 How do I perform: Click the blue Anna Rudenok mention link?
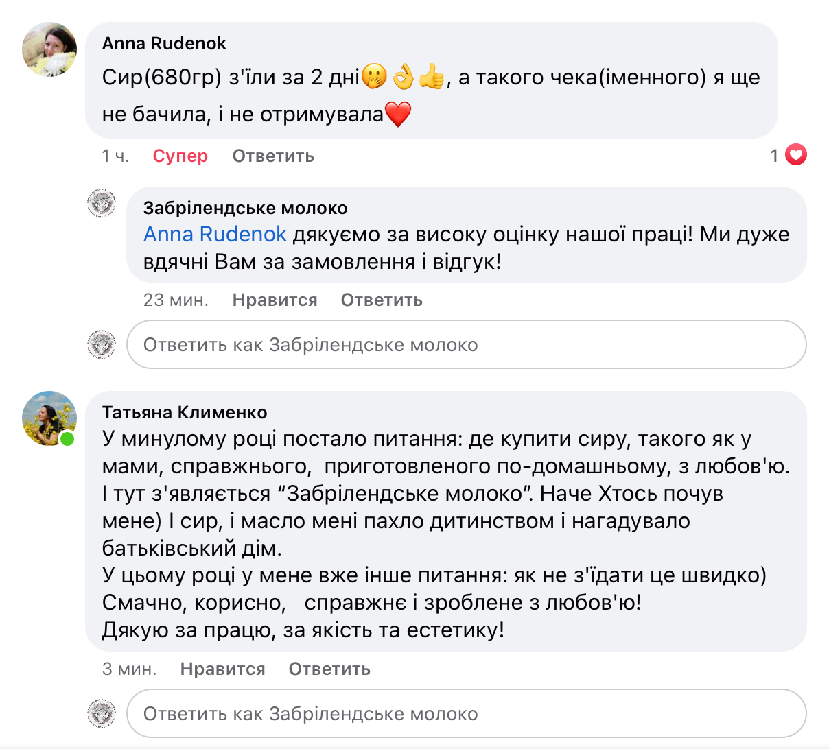[x=215, y=235]
